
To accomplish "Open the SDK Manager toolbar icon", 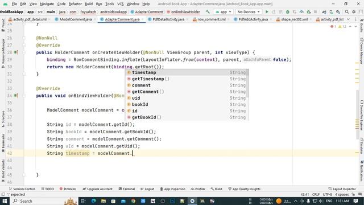I will pos(338,12).
